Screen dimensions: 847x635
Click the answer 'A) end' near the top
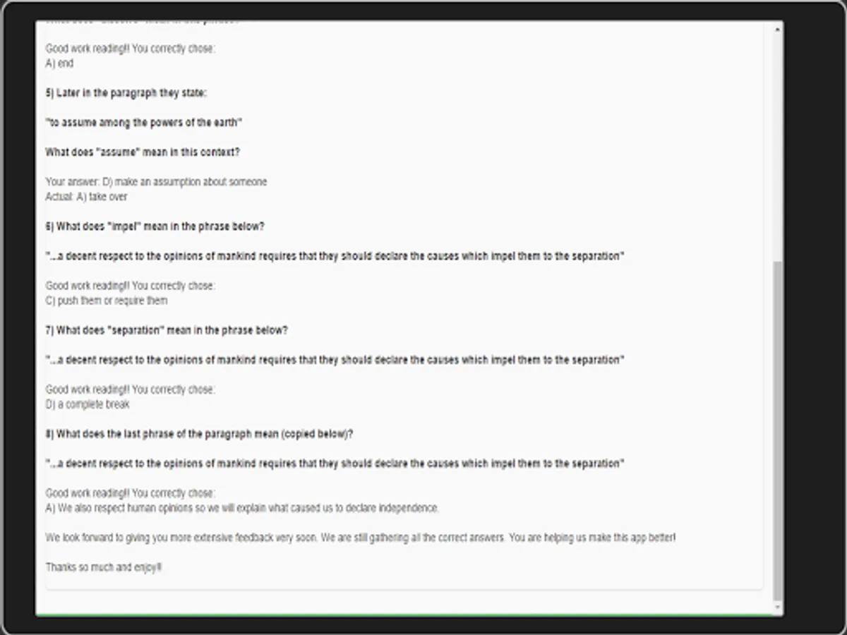coord(59,64)
